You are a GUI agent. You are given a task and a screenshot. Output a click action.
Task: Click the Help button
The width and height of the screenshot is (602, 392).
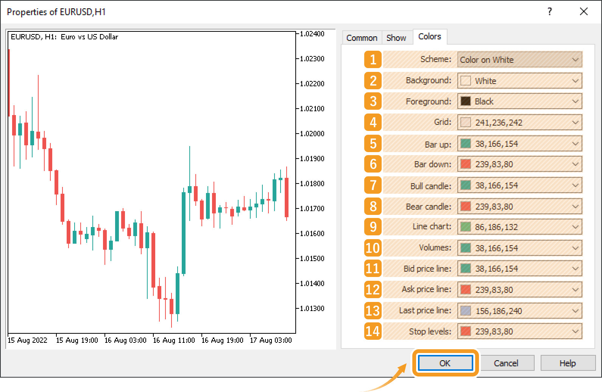pyautogui.click(x=567, y=363)
